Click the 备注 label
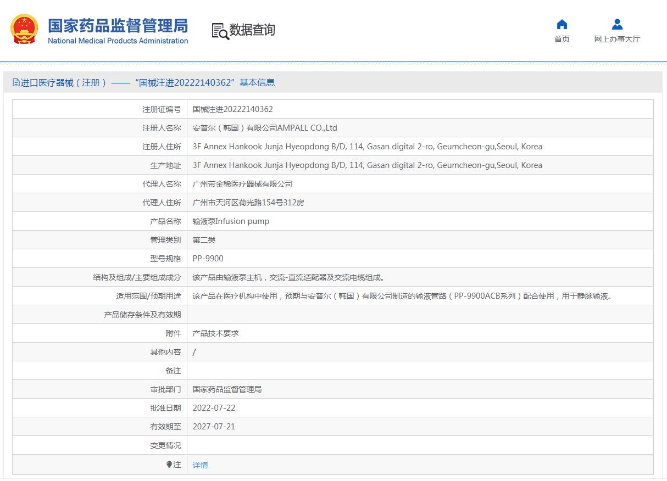Image resolution: width=667 pixels, height=481 pixels. tap(173, 371)
